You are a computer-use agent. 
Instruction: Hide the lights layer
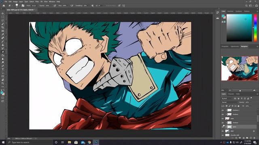point(223,127)
